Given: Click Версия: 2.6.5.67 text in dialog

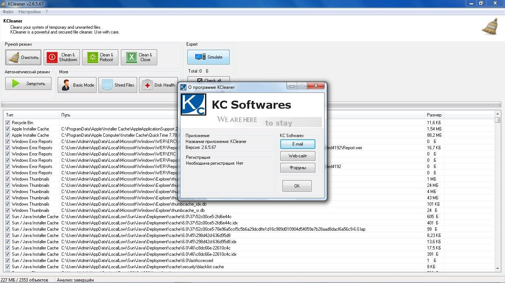Looking at the screenshot, I should (x=201, y=147).
